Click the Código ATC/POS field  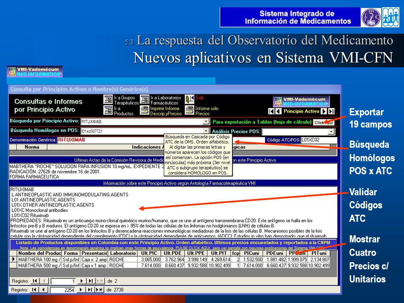[x=319, y=140]
